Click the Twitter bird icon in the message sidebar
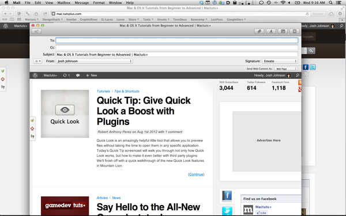Image resolution: width=346 pixels, height=216 pixels. pyautogui.click(x=227, y=211)
